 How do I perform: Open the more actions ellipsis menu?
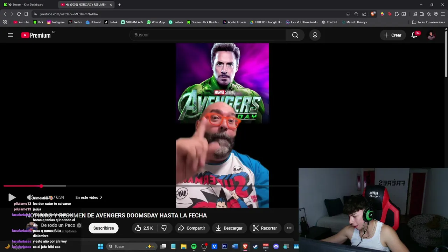pos(289,228)
